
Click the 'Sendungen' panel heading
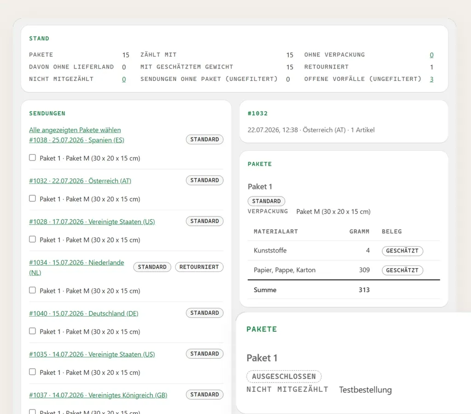(47, 114)
